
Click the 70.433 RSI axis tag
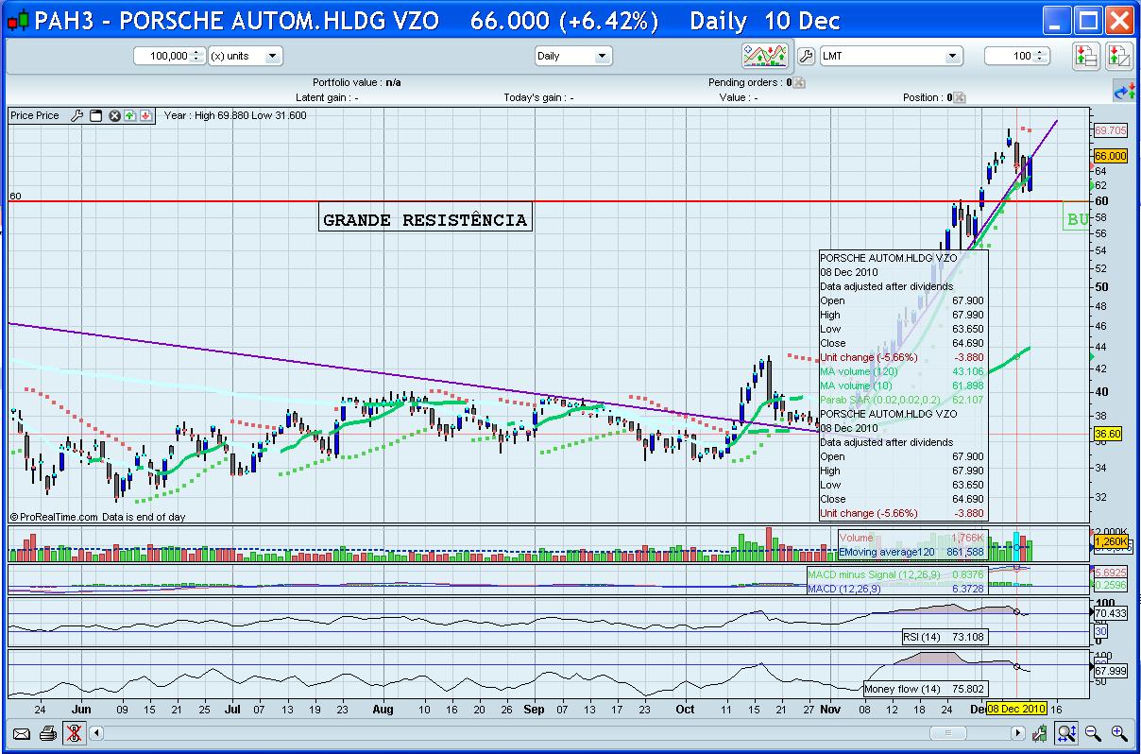[x=1111, y=613]
